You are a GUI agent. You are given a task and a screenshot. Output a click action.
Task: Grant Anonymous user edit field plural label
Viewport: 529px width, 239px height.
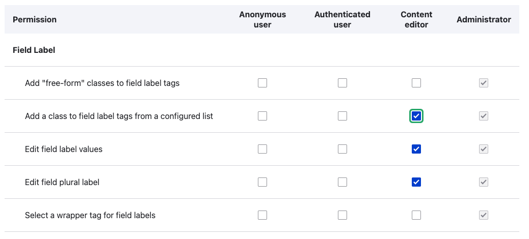click(262, 182)
